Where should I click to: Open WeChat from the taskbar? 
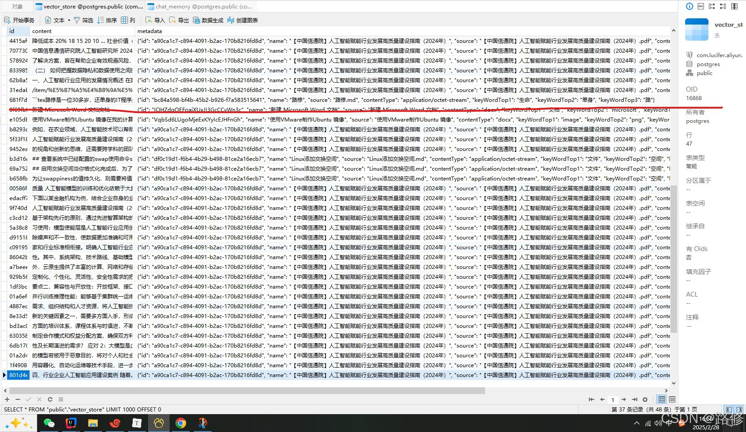point(49,423)
